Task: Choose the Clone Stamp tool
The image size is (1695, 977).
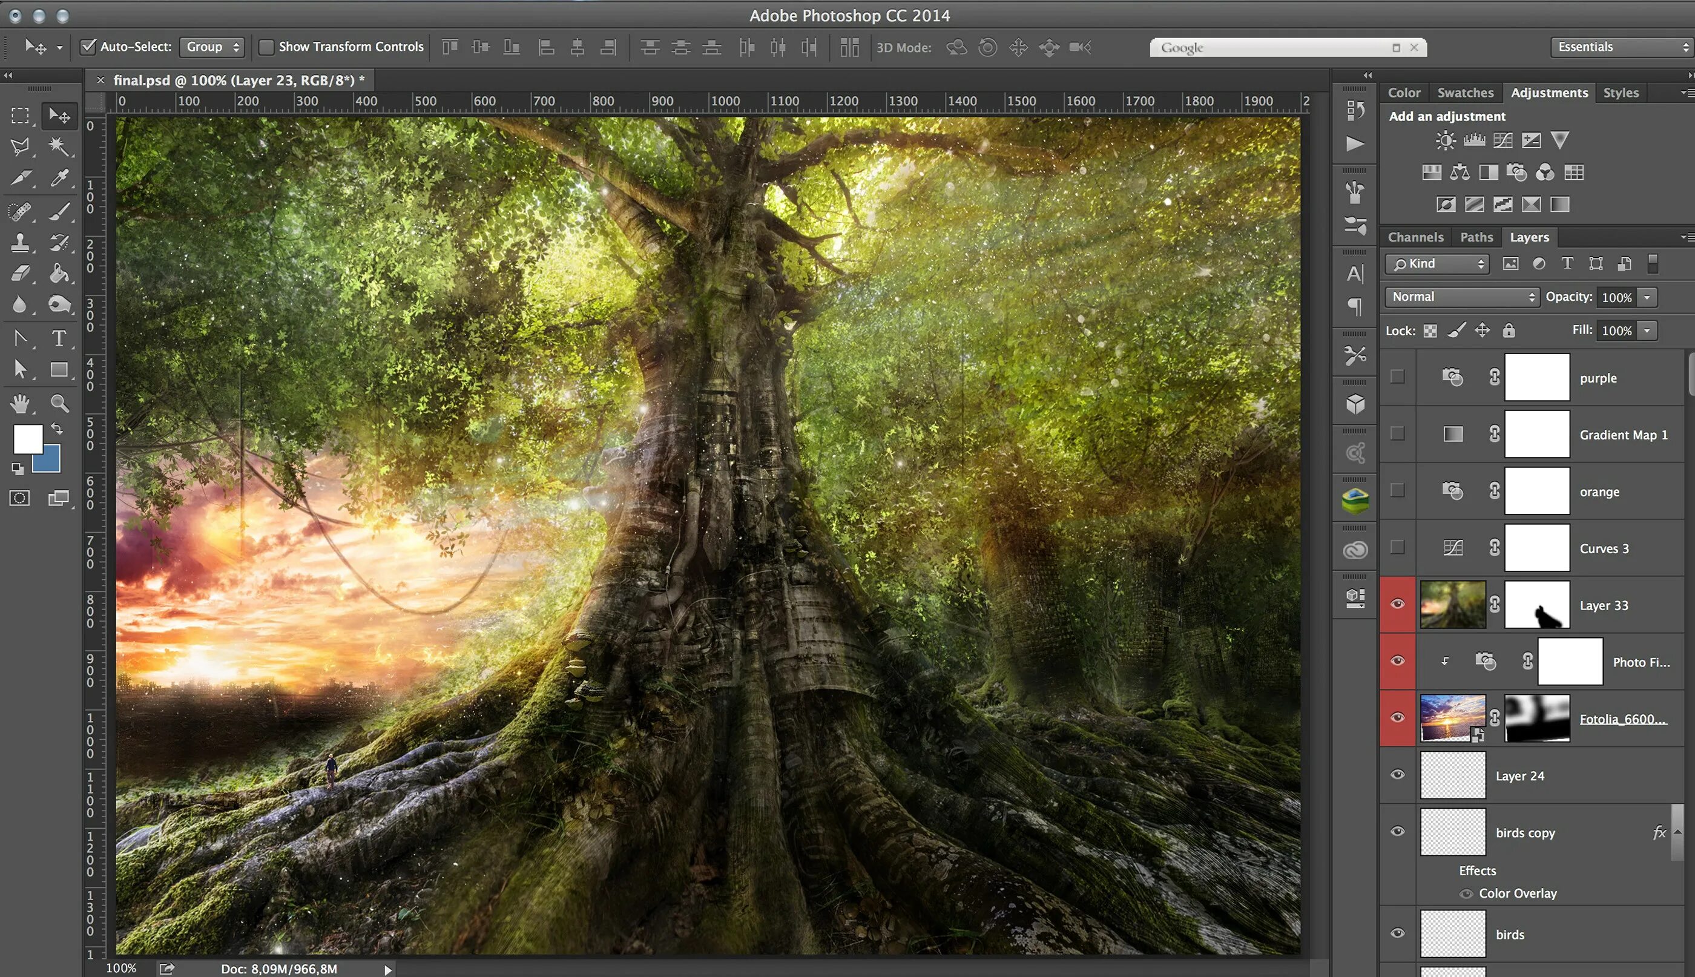Action: coord(20,242)
